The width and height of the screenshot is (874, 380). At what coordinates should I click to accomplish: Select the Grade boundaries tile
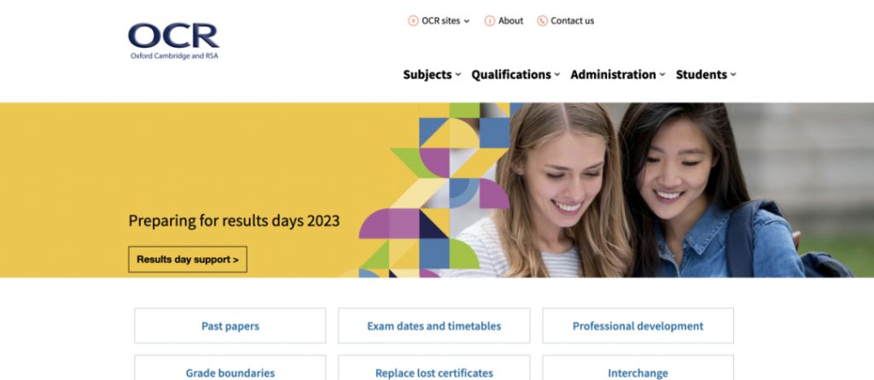tap(230, 368)
